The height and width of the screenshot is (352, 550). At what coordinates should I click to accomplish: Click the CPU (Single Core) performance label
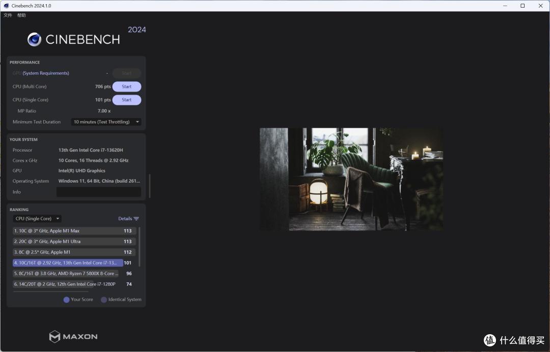[x=31, y=100]
